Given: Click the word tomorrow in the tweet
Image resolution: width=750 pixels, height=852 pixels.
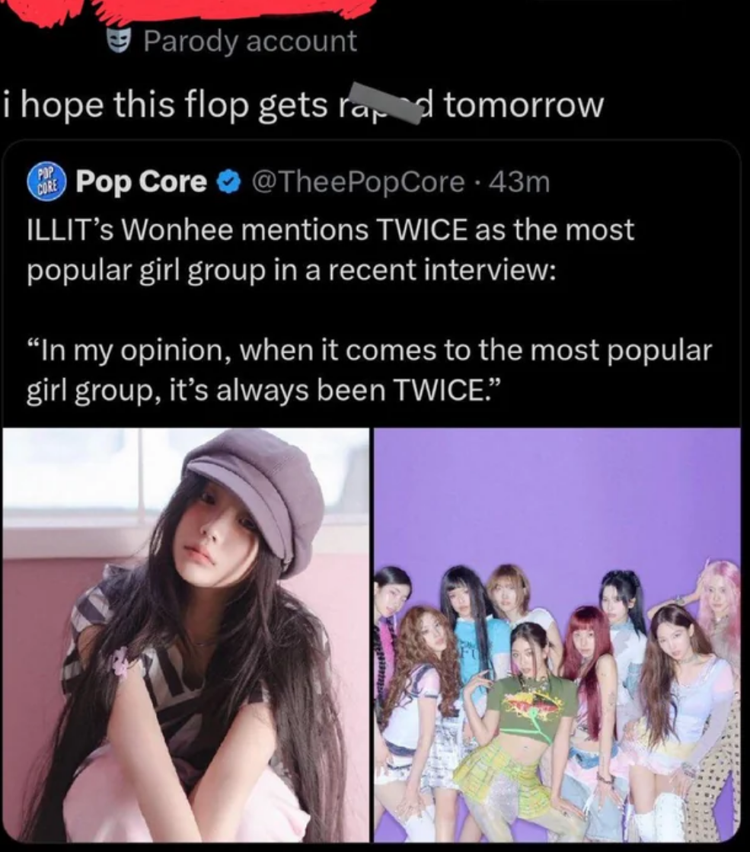Looking at the screenshot, I should (x=524, y=106).
